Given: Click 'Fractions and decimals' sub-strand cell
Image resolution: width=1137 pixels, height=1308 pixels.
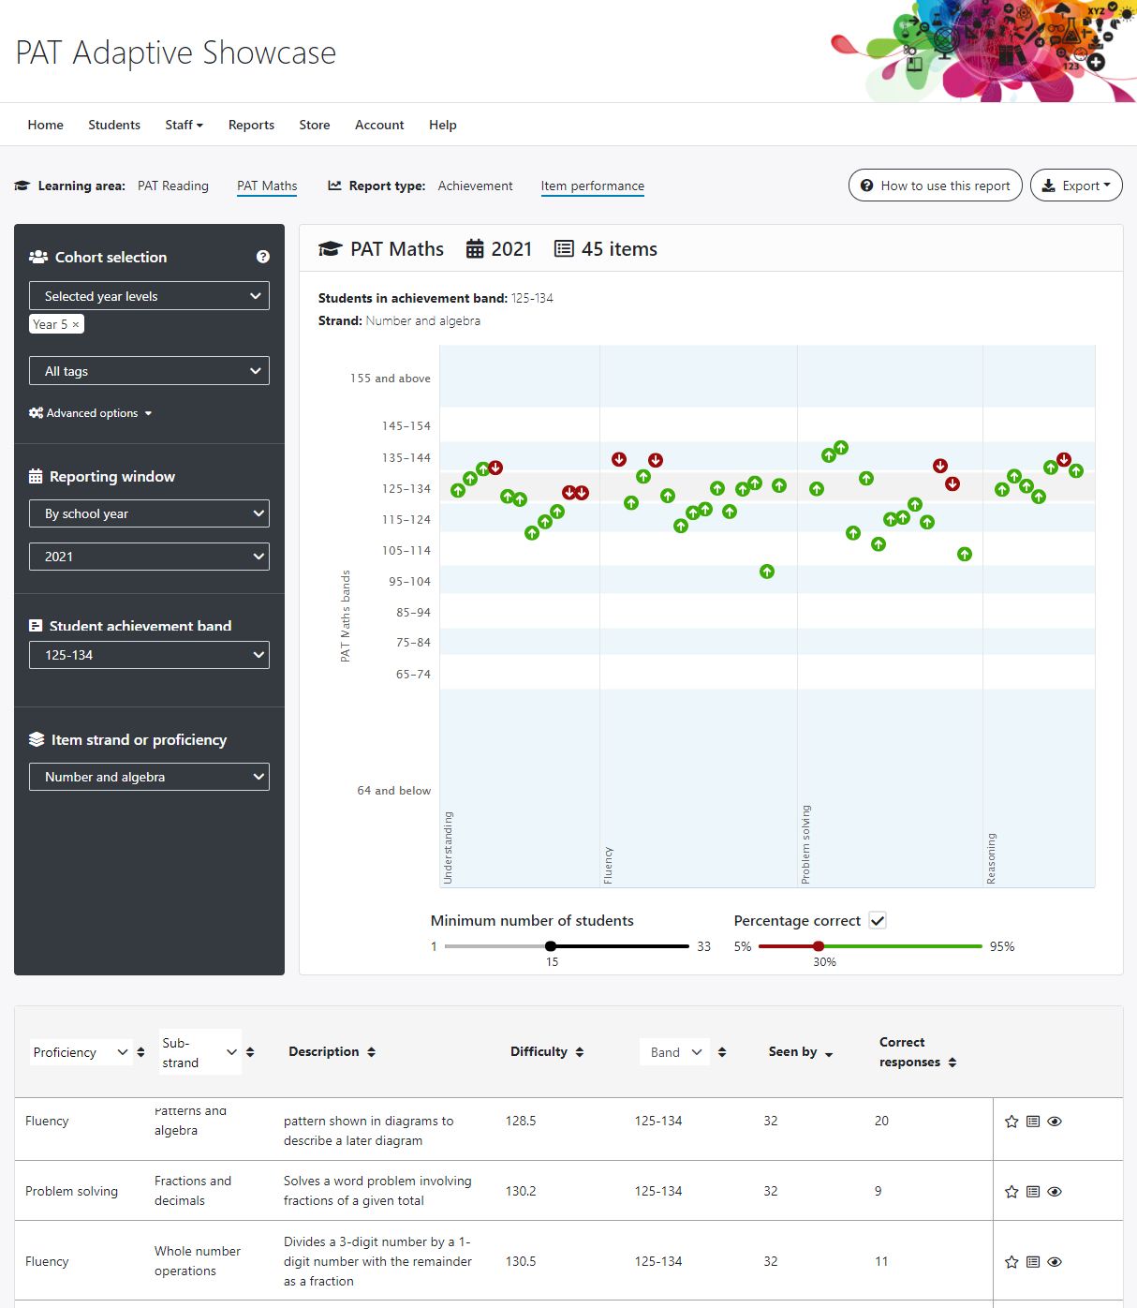Looking at the screenshot, I should pos(193,1191).
